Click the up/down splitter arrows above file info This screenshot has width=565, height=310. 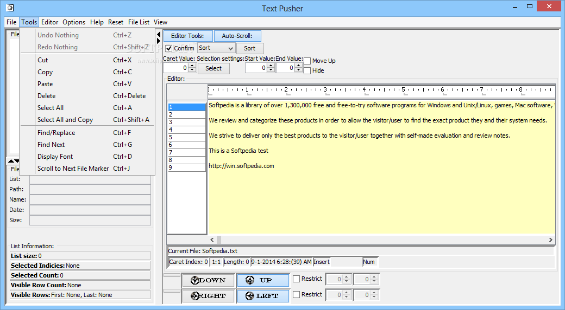point(14,161)
